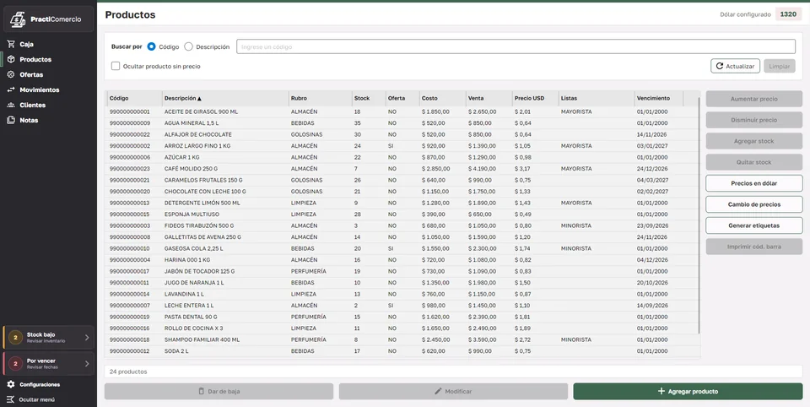This screenshot has height=407, width=810.
Task: Sort by the Venta column header
Action: [489, 98]
